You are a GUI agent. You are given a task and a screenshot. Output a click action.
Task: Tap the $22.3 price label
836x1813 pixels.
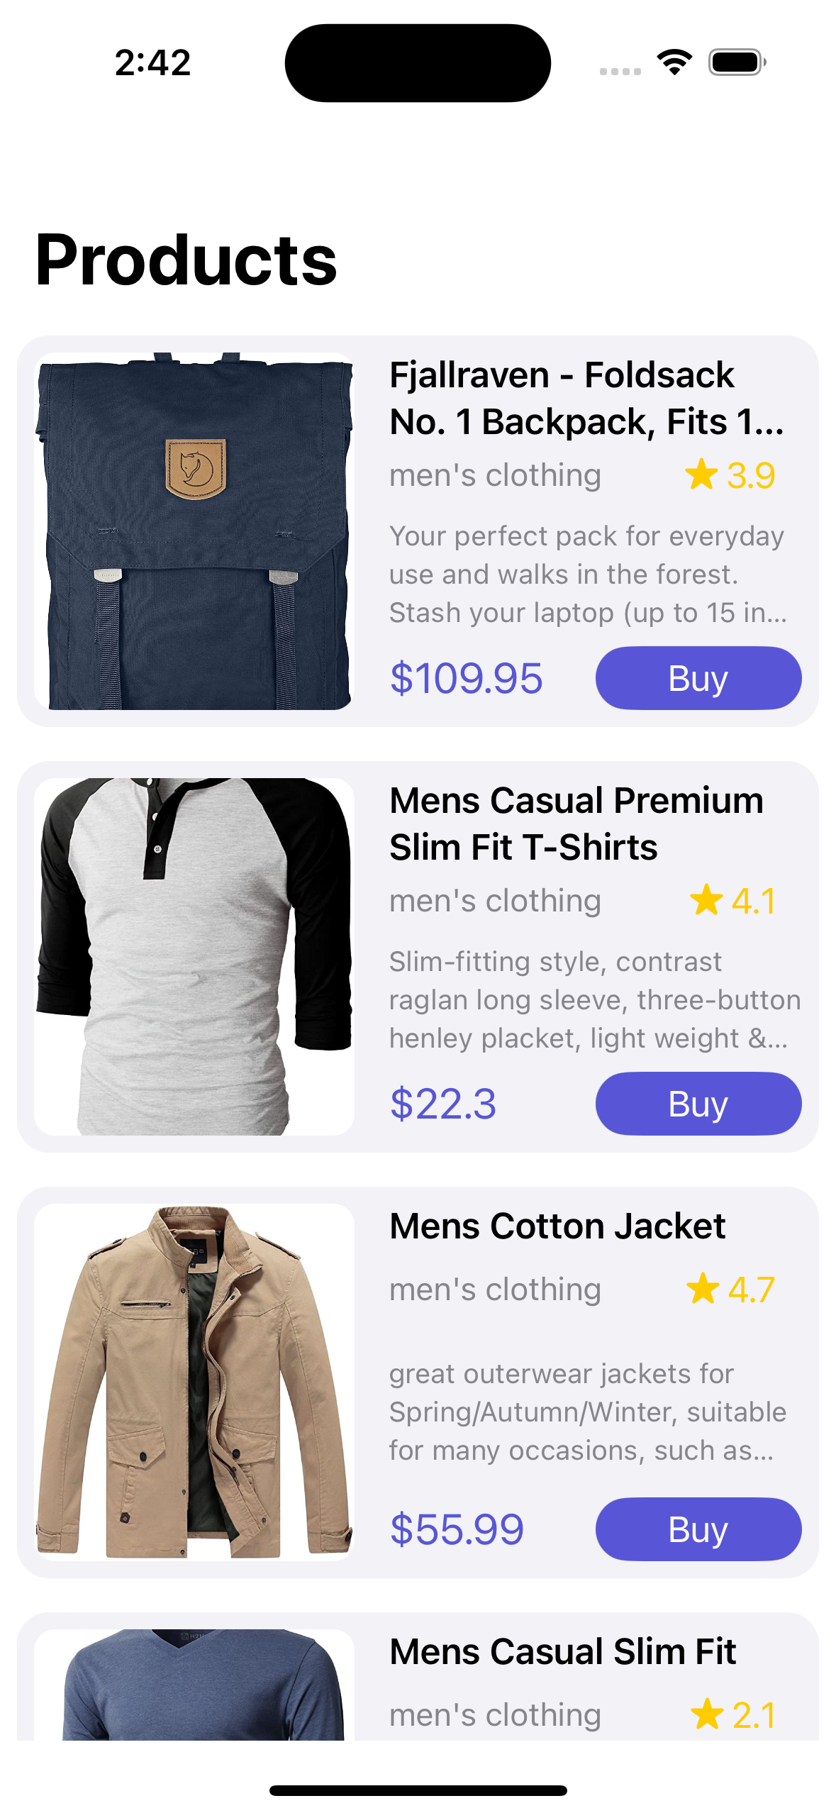443,1104
